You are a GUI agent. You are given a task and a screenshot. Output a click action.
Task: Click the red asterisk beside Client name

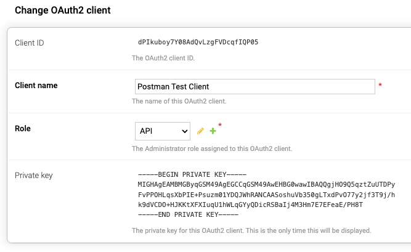[380, 85]
